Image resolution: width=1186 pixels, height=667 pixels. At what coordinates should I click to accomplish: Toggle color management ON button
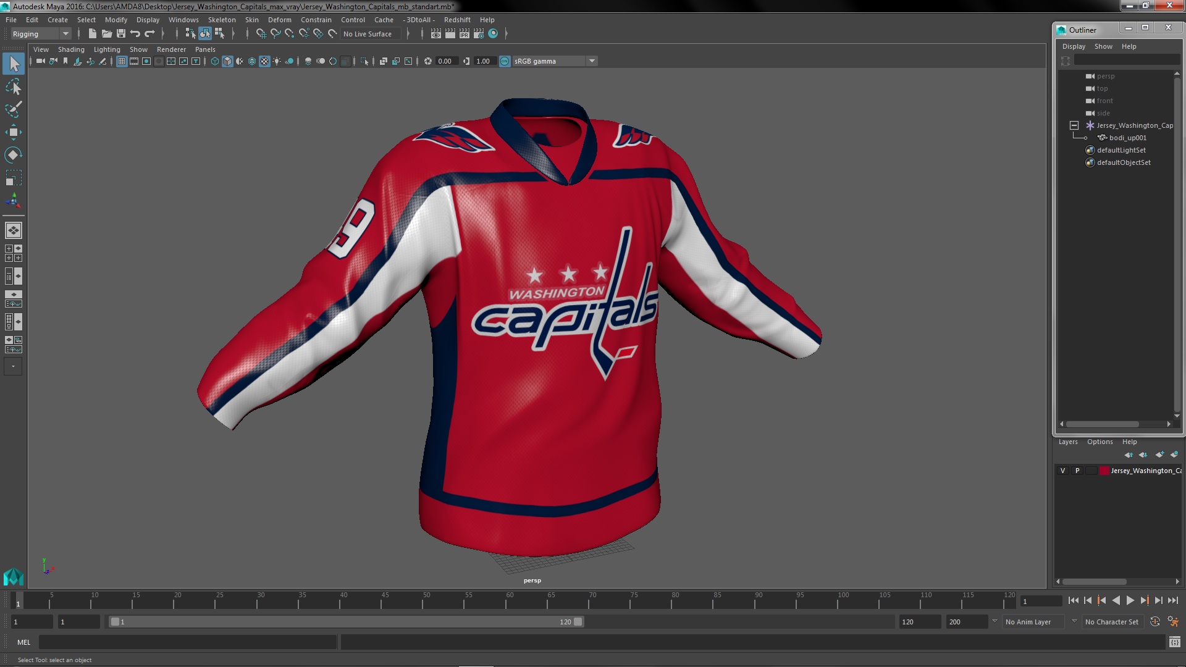505,61
